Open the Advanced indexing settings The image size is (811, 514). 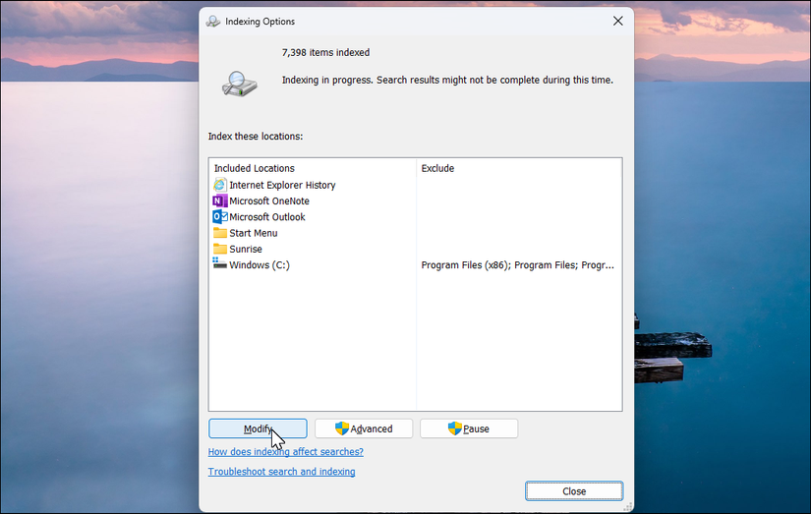(364, 428)
